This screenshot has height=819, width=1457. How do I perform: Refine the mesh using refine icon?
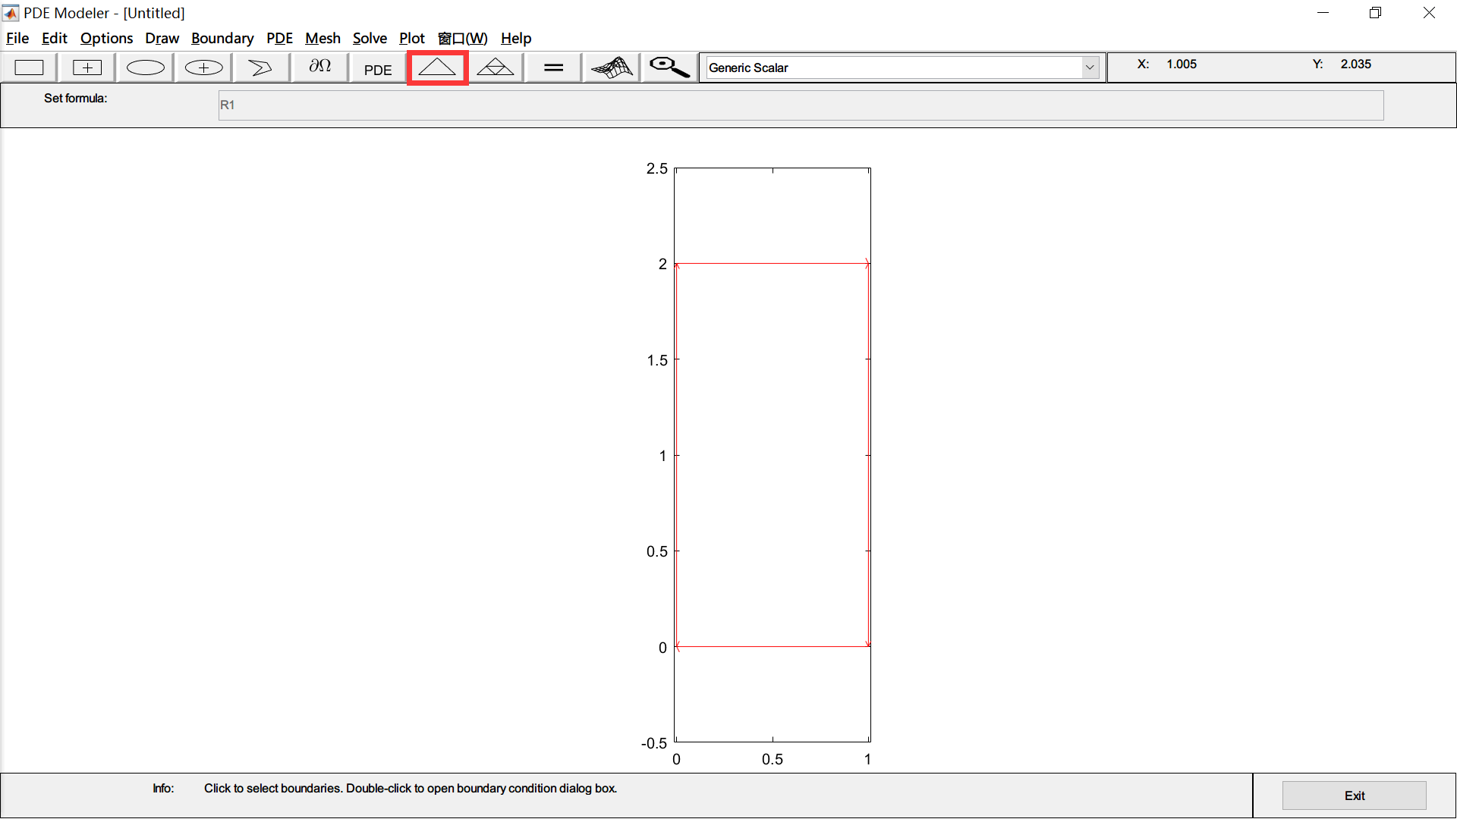[495, 67]
